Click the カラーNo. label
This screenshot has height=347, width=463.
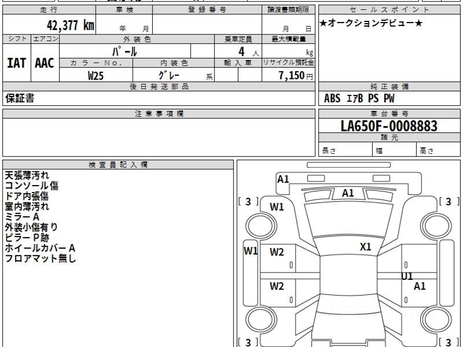coord(96,63)
